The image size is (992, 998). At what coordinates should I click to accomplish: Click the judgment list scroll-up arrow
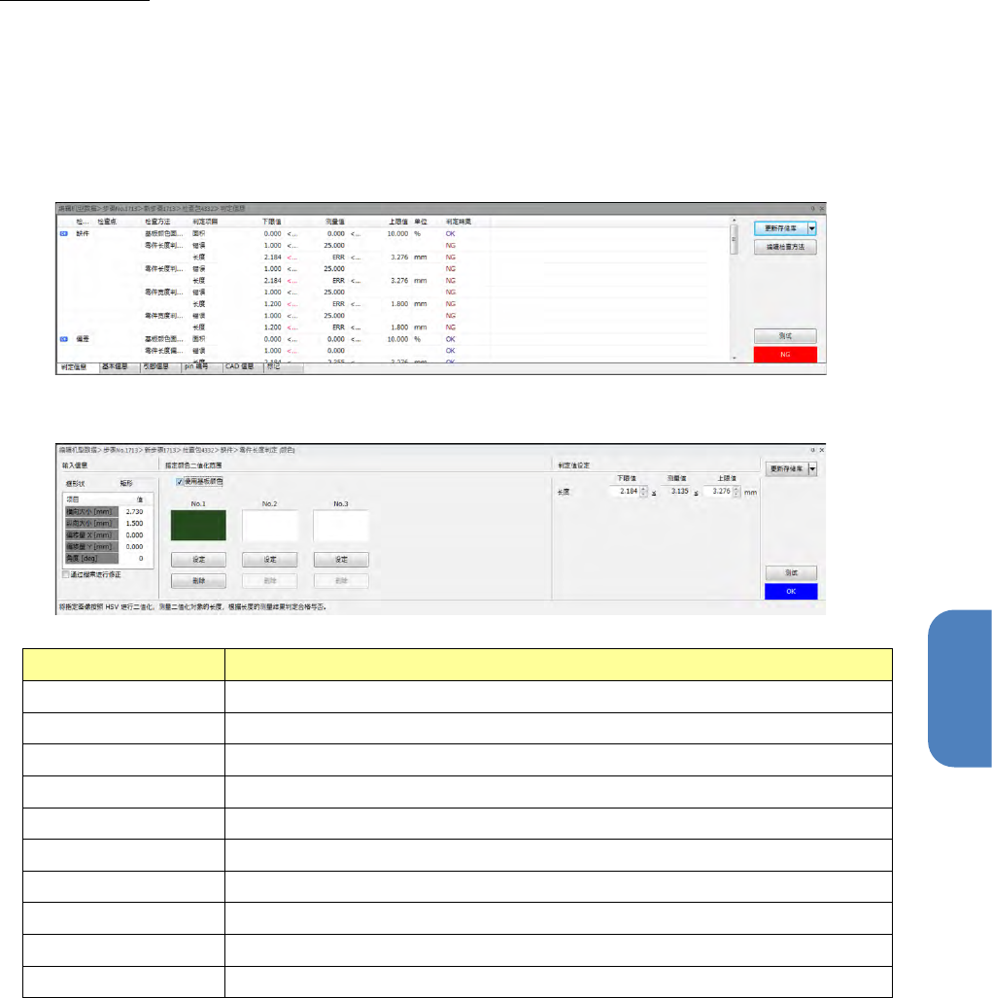pyautogui.click(x=734, y=221)
